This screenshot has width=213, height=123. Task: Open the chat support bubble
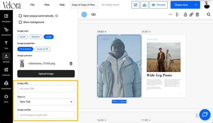[205, 115]
